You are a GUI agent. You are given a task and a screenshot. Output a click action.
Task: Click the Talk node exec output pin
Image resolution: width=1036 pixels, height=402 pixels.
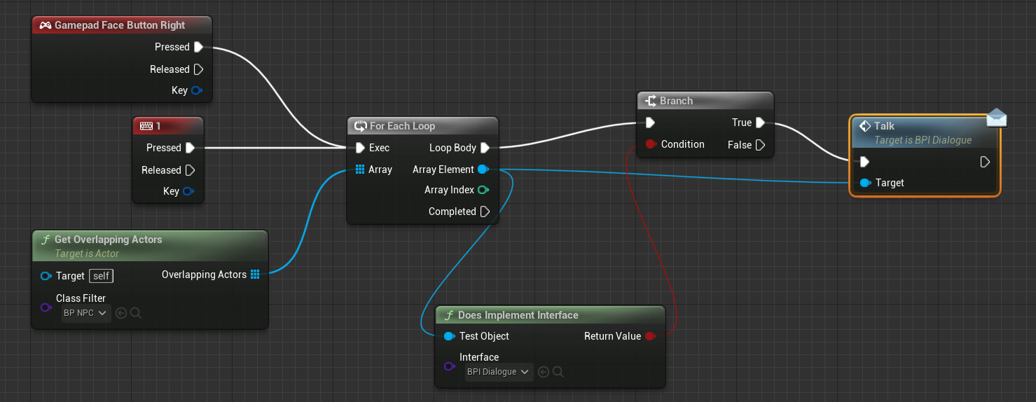click(x=985, y=162)
